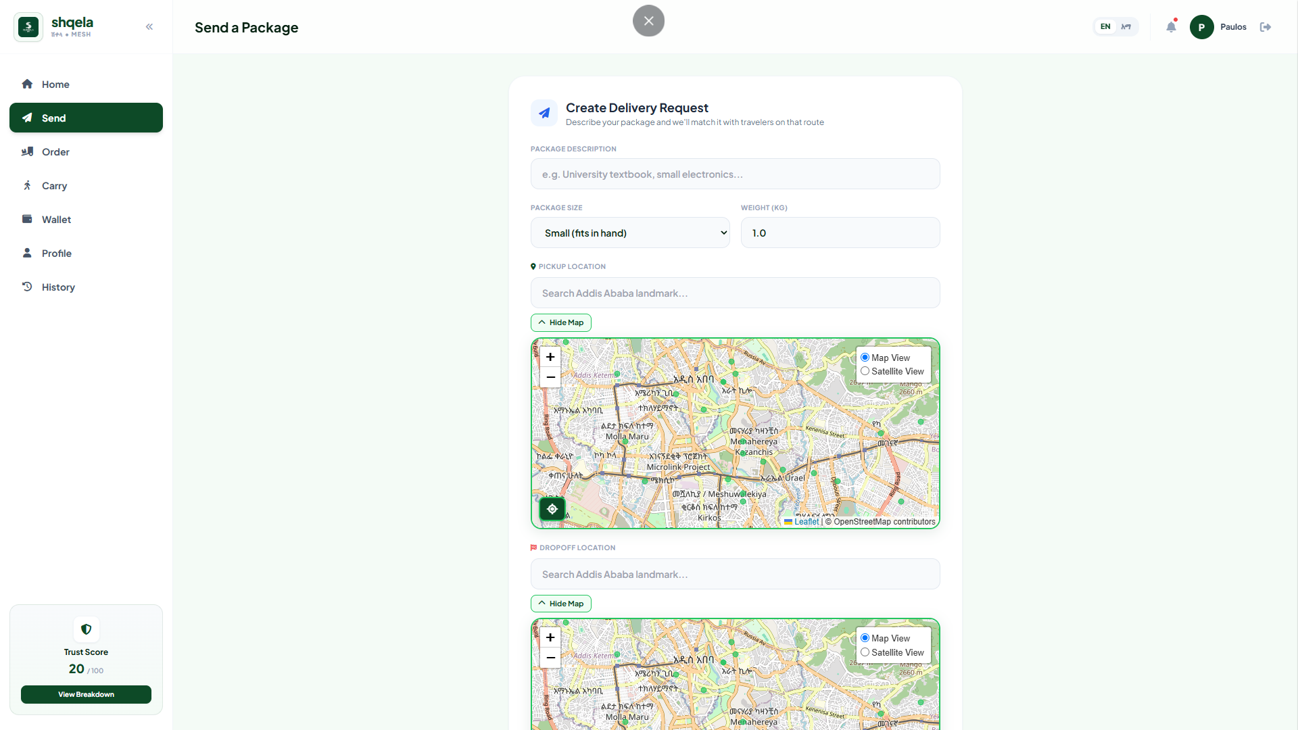This screenshot has height=730, width=1298.
Task: Switch language to Amharic
Action: [1126, 27]
